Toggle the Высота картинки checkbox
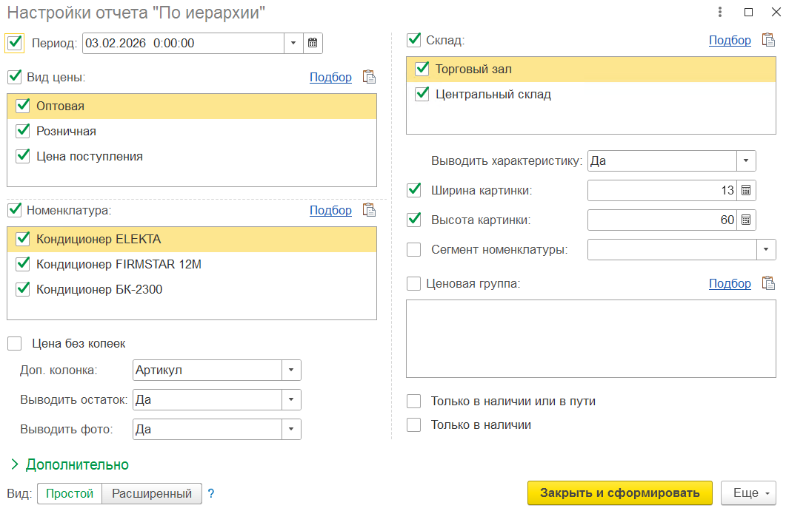 414,220
